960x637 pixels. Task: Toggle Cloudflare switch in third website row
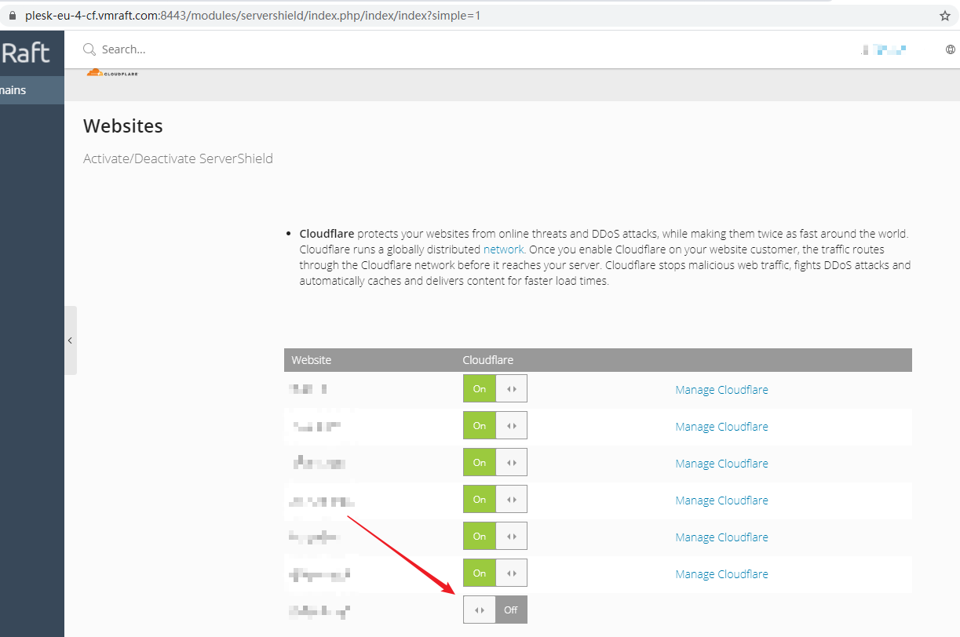pos(495,462)
